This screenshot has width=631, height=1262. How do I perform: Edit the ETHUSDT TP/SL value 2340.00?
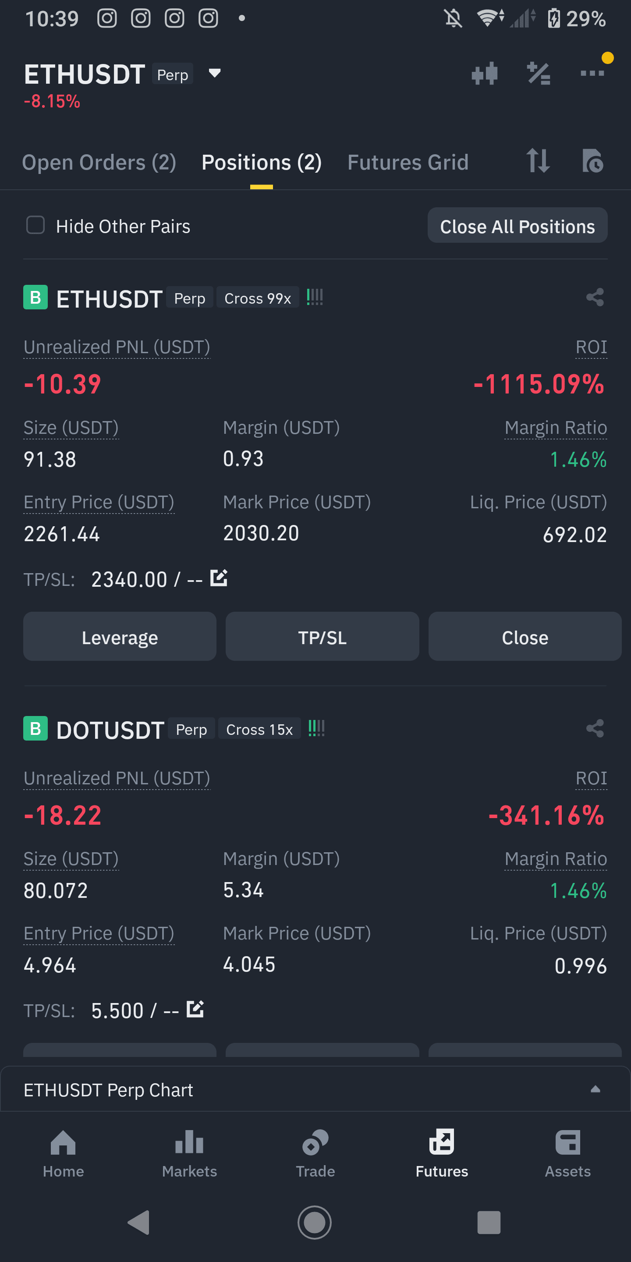click(x=219, y=578)
